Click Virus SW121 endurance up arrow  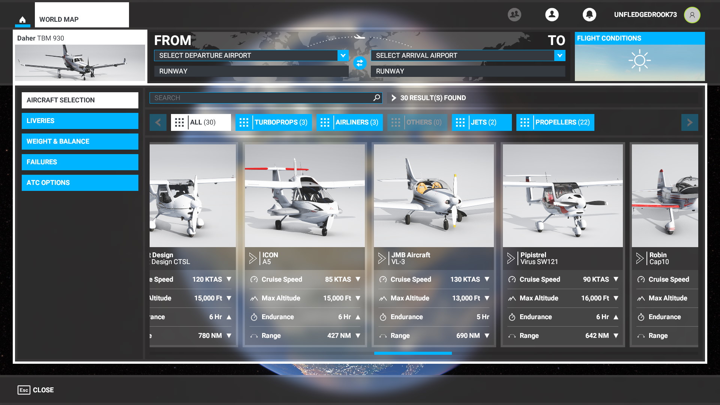(616, 317)
